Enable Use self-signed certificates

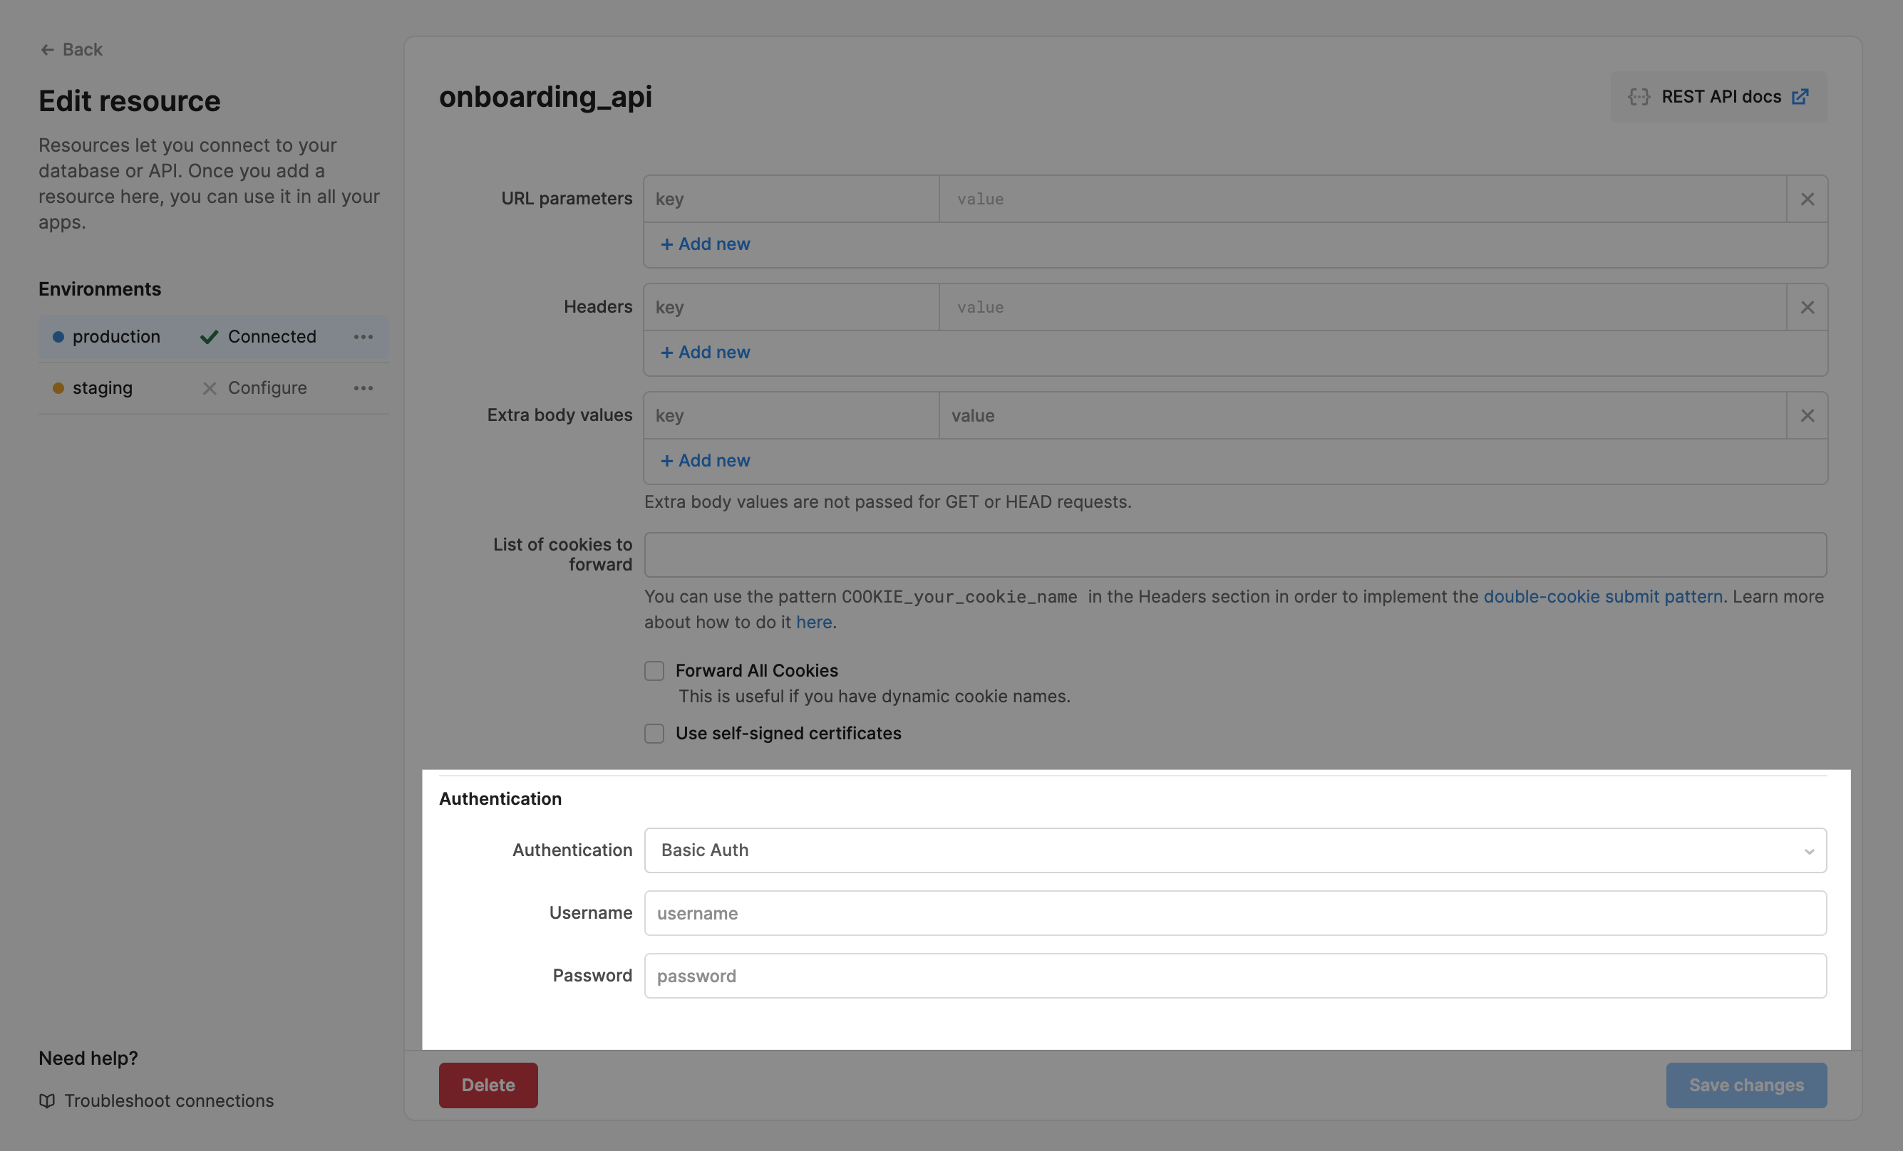coord(654,734)
